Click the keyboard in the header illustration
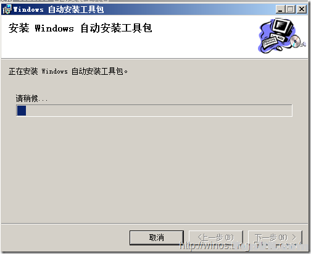This screenshot has width=311, height=254. pos(270,42)
